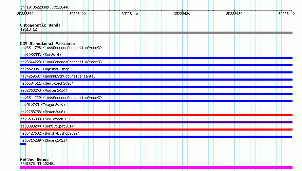Select variant label nsv1066553 (Coe2014)
The image size is (302, 171).
(x=41, y=55)
